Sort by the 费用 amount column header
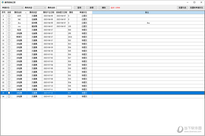Viewport: 205px width, 136px height. click(72, 12)
